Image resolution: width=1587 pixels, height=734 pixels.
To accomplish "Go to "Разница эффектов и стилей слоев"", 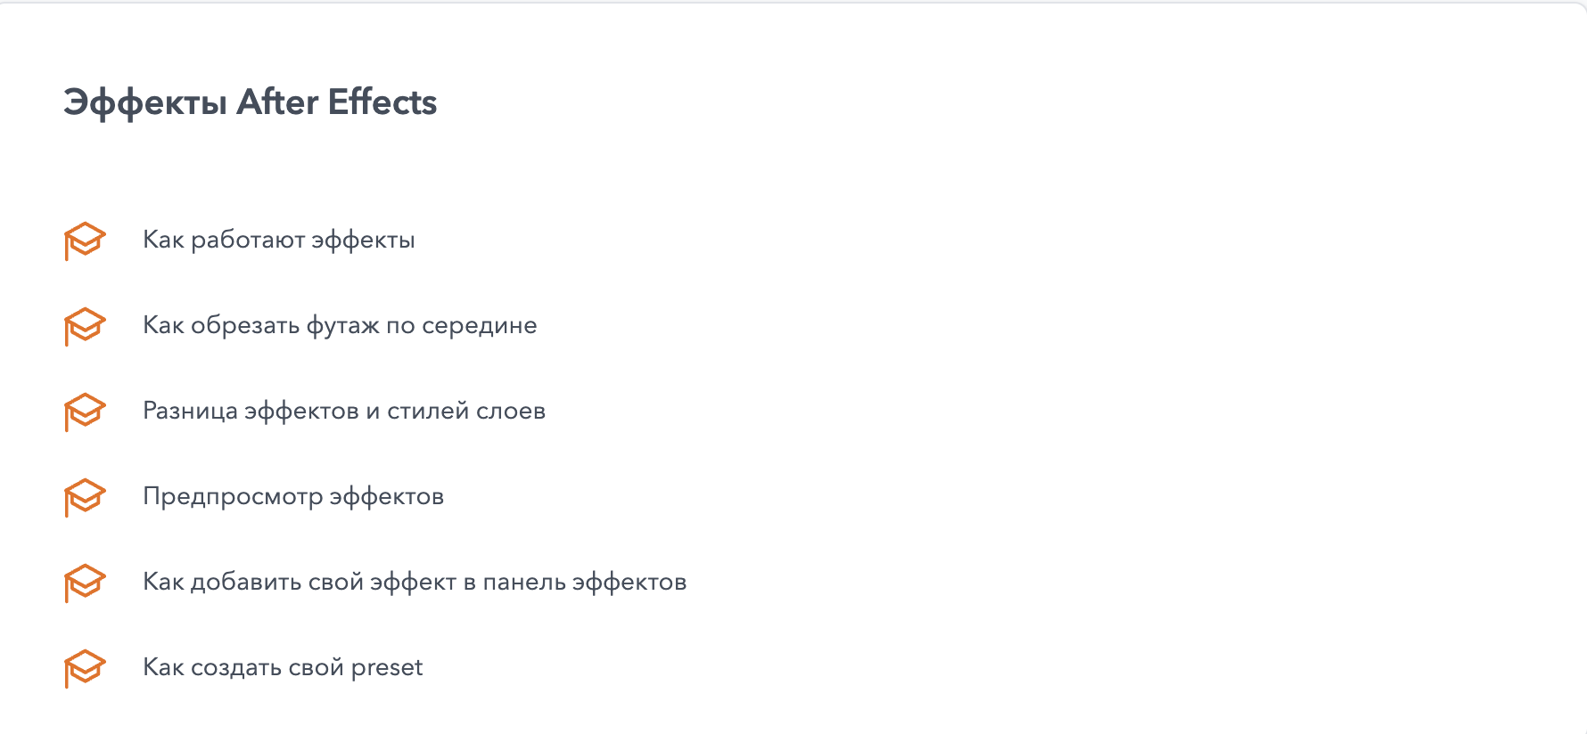I will pyautogui.click(x=343, y=411).
